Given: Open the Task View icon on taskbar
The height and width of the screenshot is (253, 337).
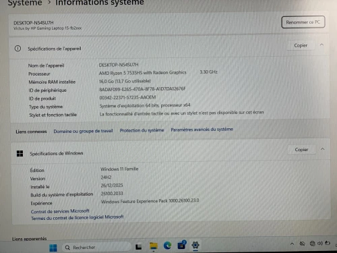Looking at the screenshot, I should [x=139, y=247].
